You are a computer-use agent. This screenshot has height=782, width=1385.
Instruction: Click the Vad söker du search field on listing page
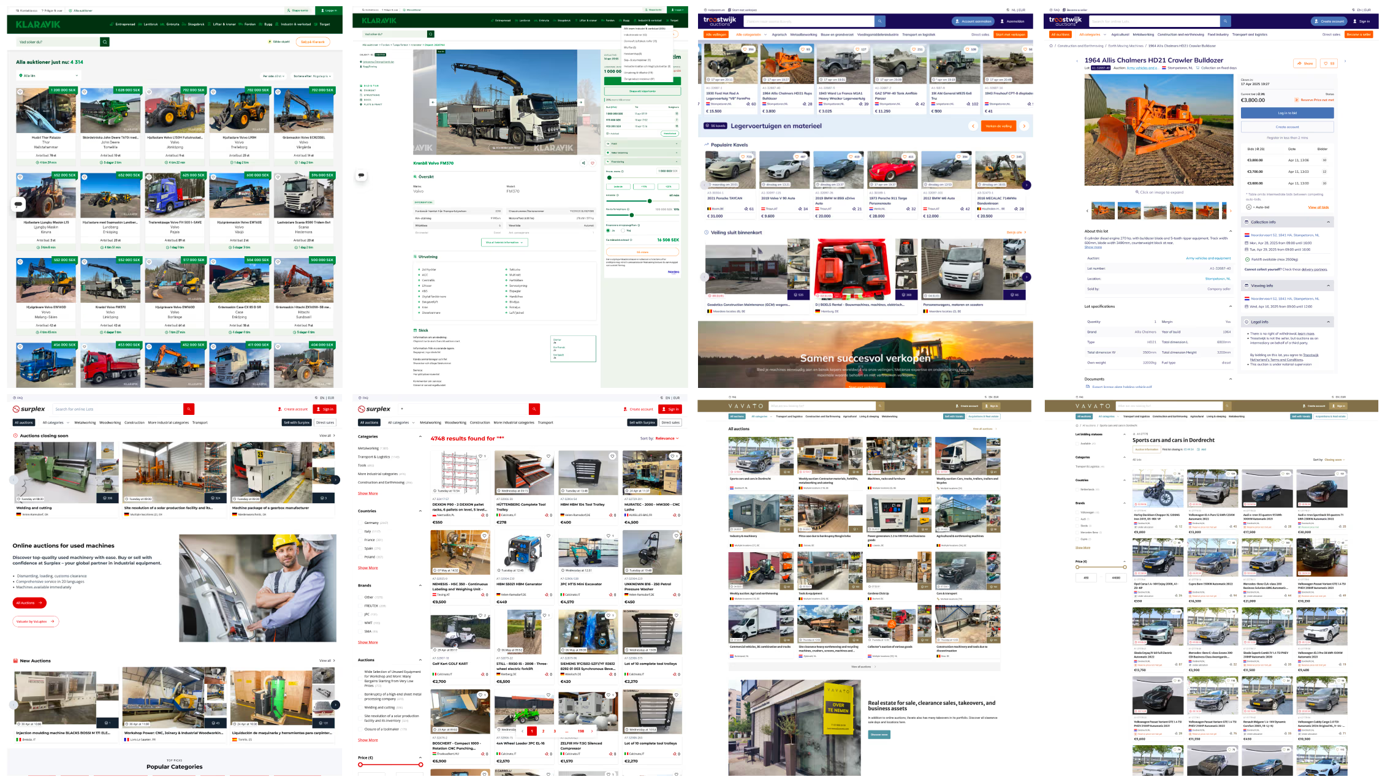(58, 42)
